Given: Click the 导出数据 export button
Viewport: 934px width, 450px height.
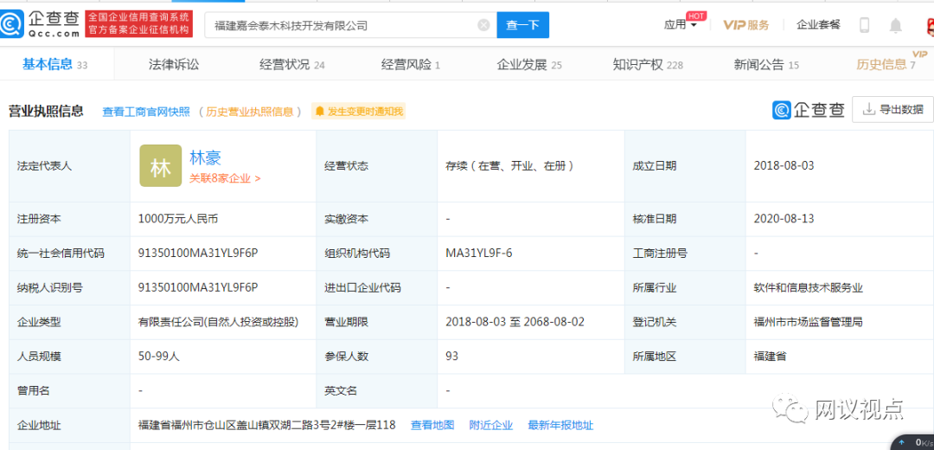Looking at the screenshot, I should pyautogui.click(x=892, y=110).
